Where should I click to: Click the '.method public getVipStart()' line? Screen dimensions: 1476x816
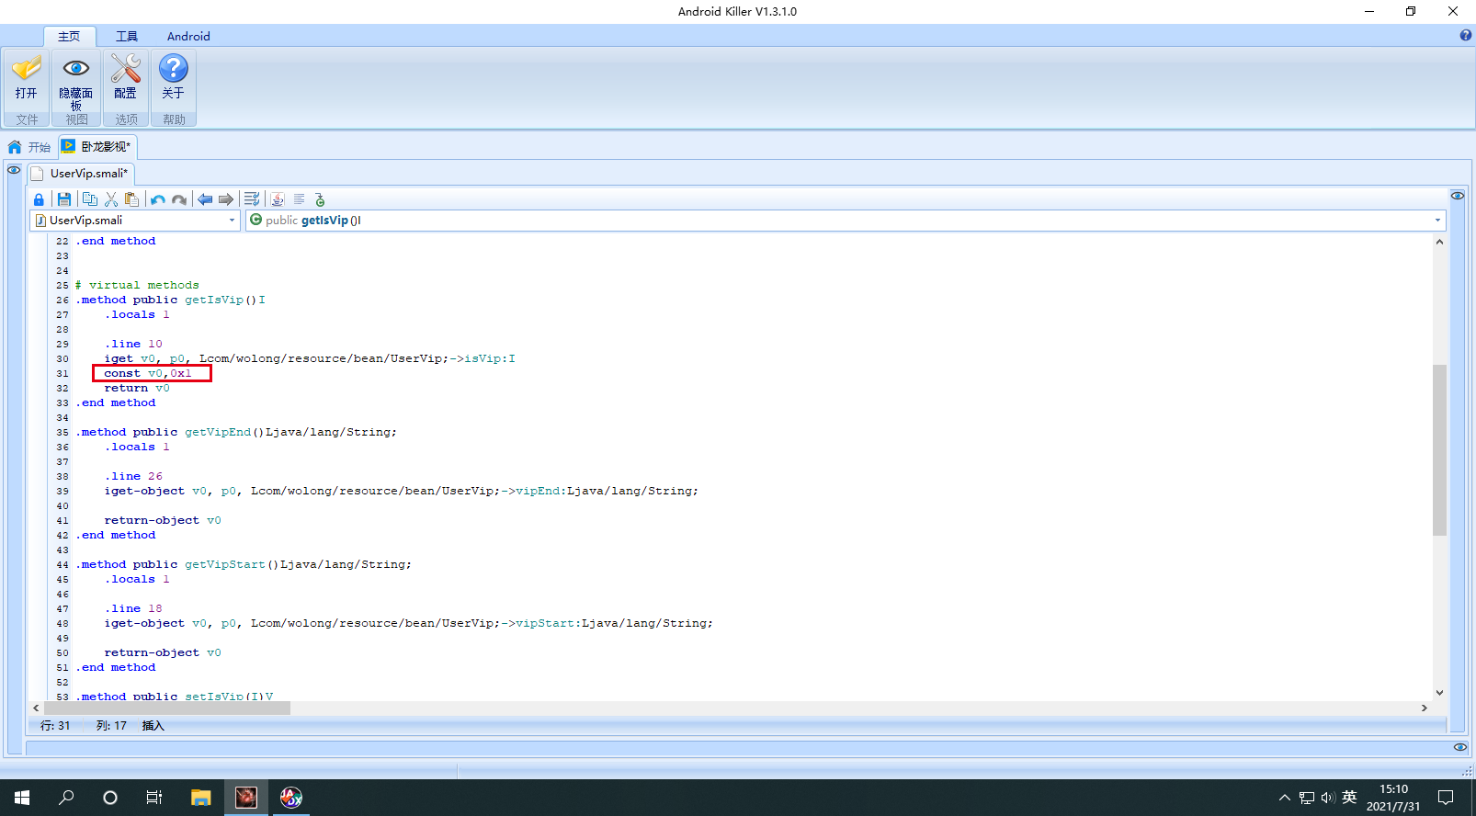244,564
